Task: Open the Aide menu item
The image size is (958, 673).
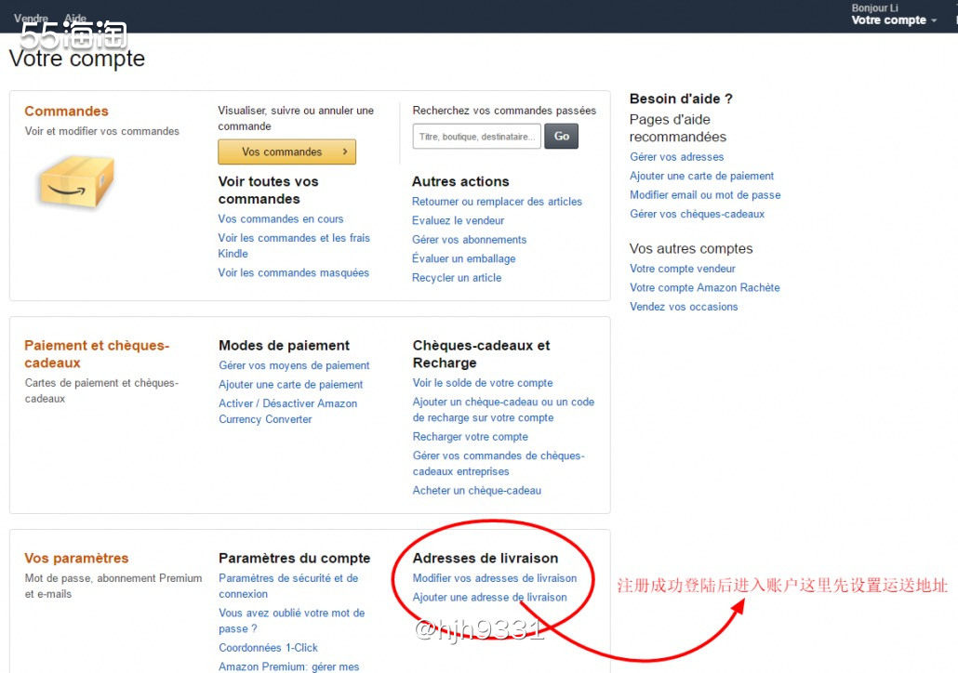Action: coord(75,19)
